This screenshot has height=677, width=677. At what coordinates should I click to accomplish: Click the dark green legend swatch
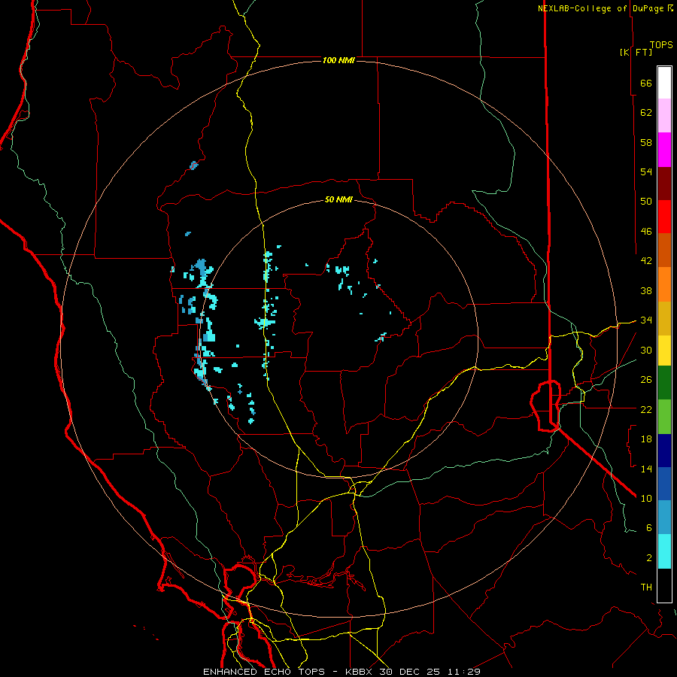[664, 383]
